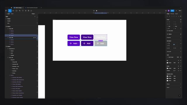Open a new tab with plus

[x=41, y=8]
